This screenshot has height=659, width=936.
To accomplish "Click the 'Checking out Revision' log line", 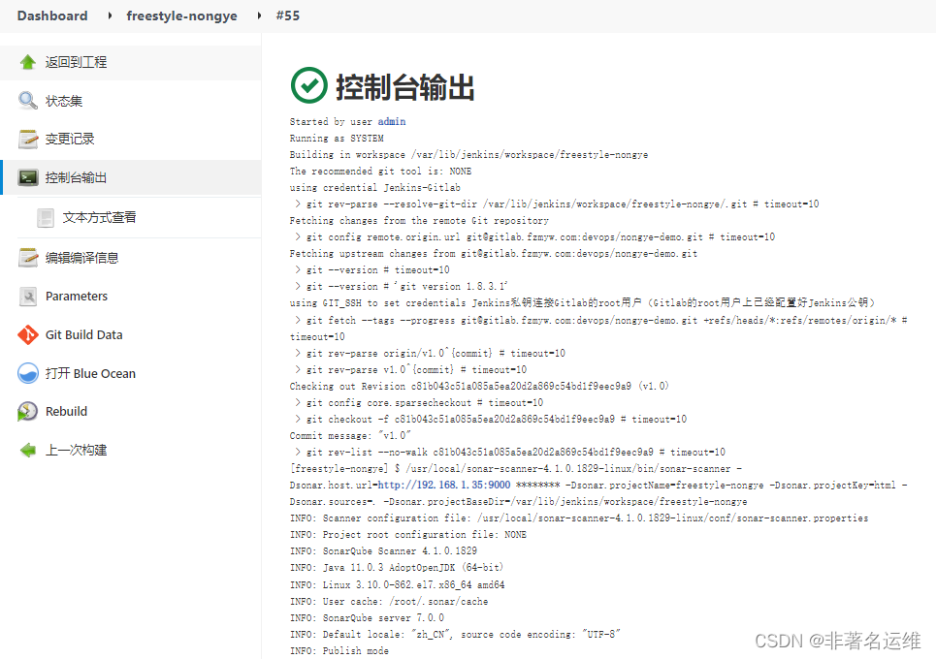I will click(479, 387).
